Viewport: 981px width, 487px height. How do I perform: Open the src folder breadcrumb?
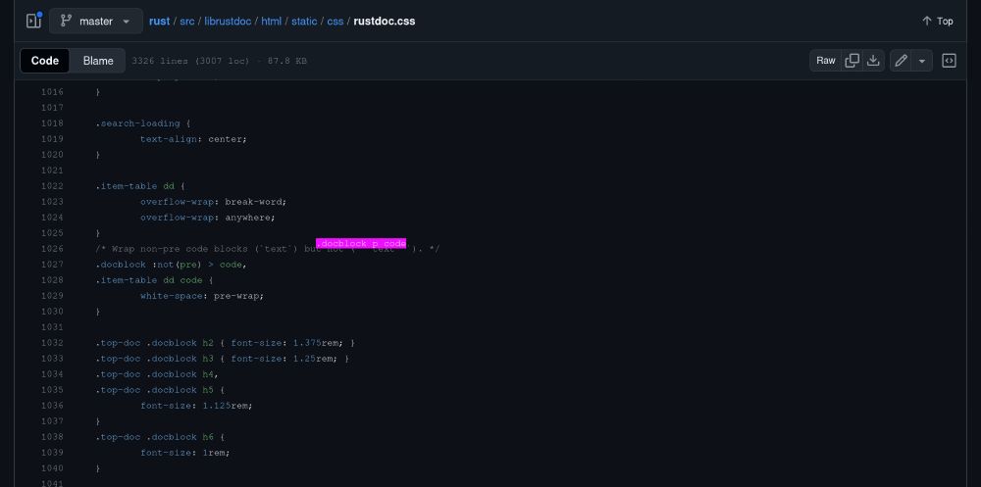[x=187, y=21]
